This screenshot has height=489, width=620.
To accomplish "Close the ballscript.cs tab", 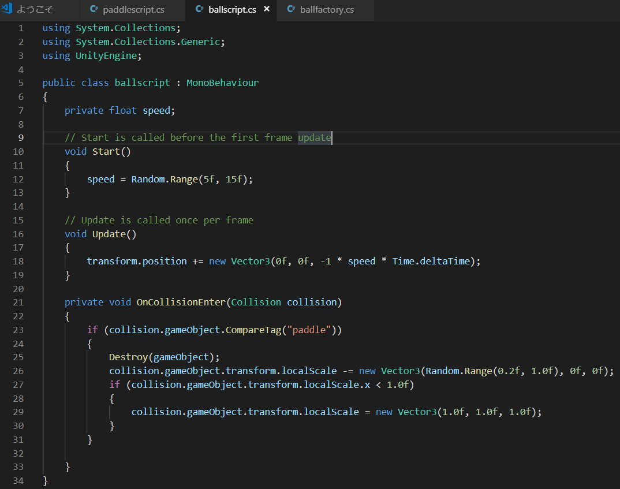I will coord(266,10).
